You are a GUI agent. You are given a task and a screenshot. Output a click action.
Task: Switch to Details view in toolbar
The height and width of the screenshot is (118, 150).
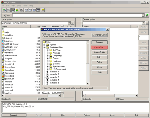[x=38, y=10]
